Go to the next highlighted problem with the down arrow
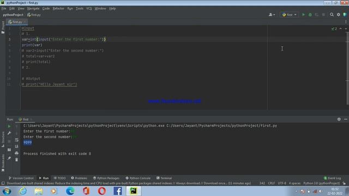The width and height of the screenshot is (349, 196). click(x=346, y=29)
